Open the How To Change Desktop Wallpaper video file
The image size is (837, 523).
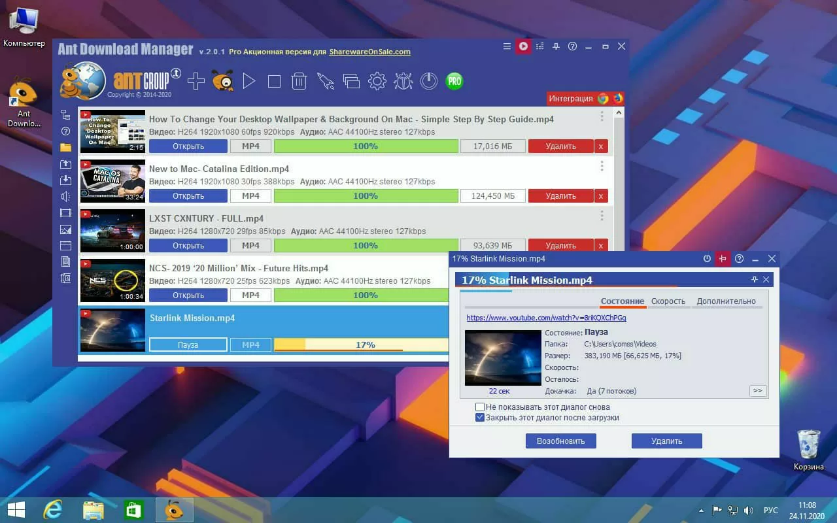click(188, 146)
